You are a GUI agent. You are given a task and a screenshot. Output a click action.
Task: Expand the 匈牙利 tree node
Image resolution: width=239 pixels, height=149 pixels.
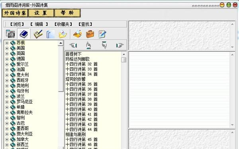(7, 91)
